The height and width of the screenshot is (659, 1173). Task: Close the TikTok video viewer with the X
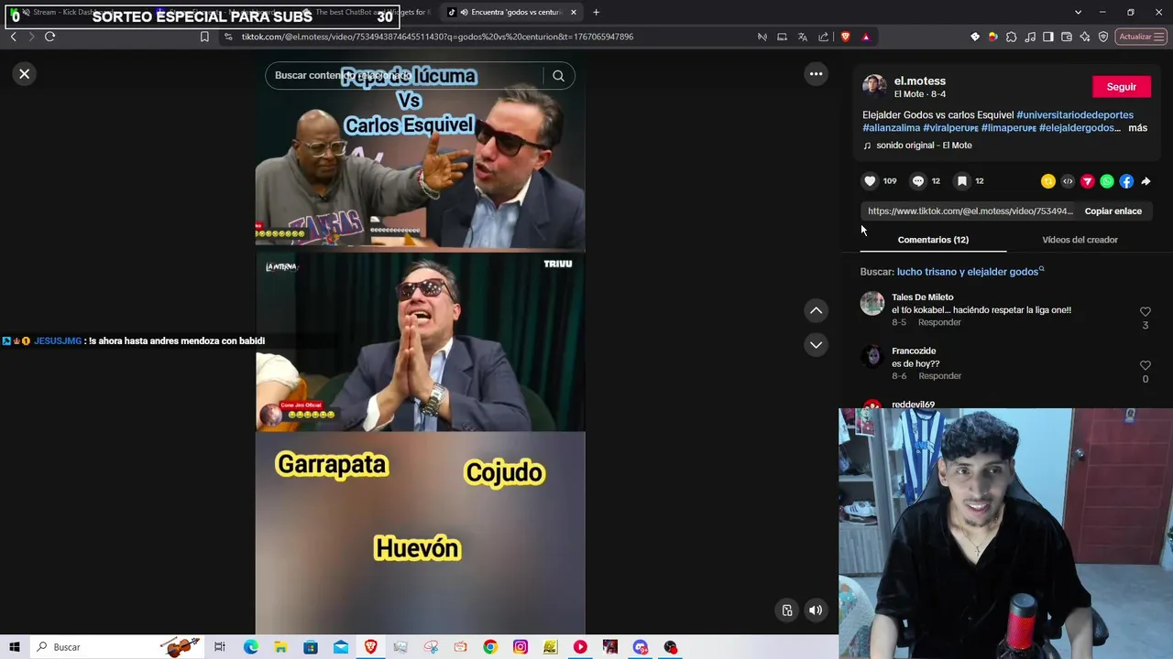click(25, 74)
